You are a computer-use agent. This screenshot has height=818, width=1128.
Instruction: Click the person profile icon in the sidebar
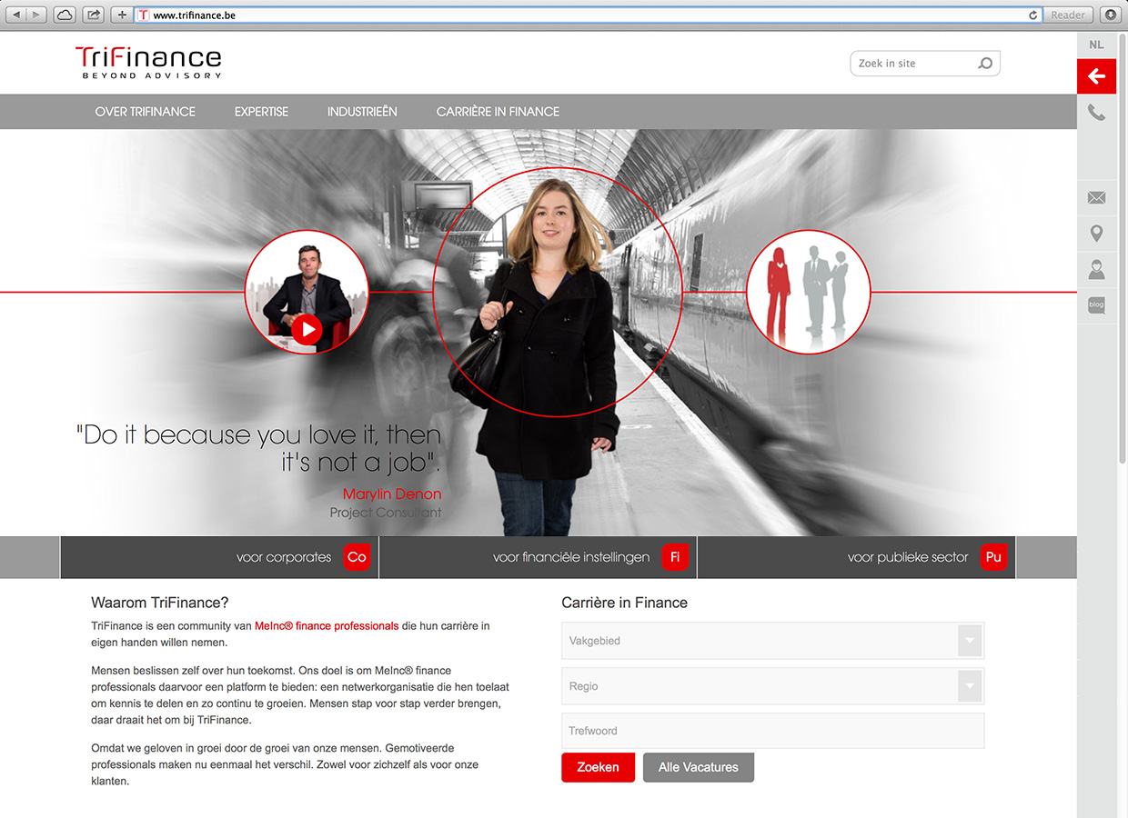pyautogui.click(x=1096, y=269)
